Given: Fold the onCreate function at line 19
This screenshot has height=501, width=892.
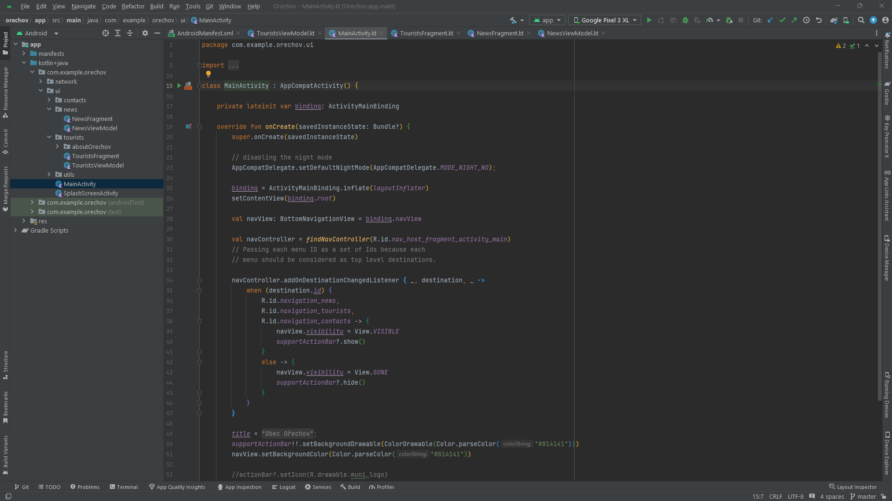Looking at the screenshot, I should pyautogui.click(x=199, y=127).
